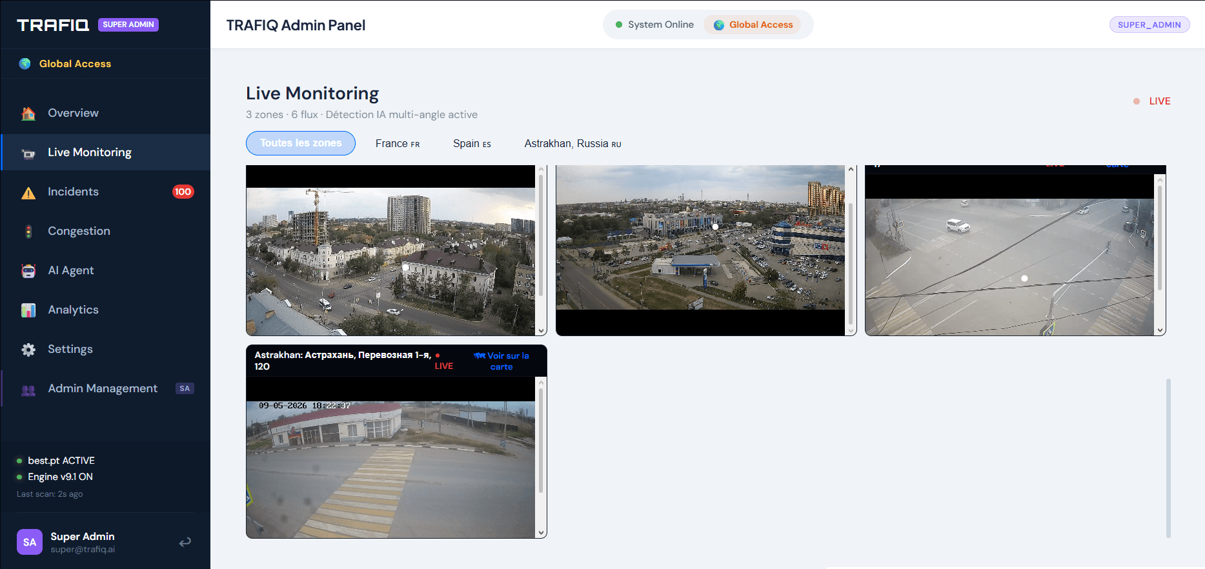Click the map icon beside Voir sur la carte
The image size is (1205, 569).
click(x=480, y=355)
